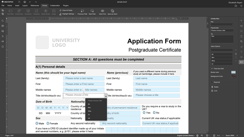Delete selected value using trash icon
The height and width of the screenshot is (137, 244).
coord(236,54)
